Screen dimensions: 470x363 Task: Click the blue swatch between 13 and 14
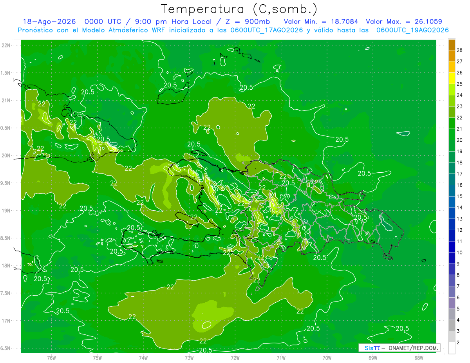pos(452,213)
